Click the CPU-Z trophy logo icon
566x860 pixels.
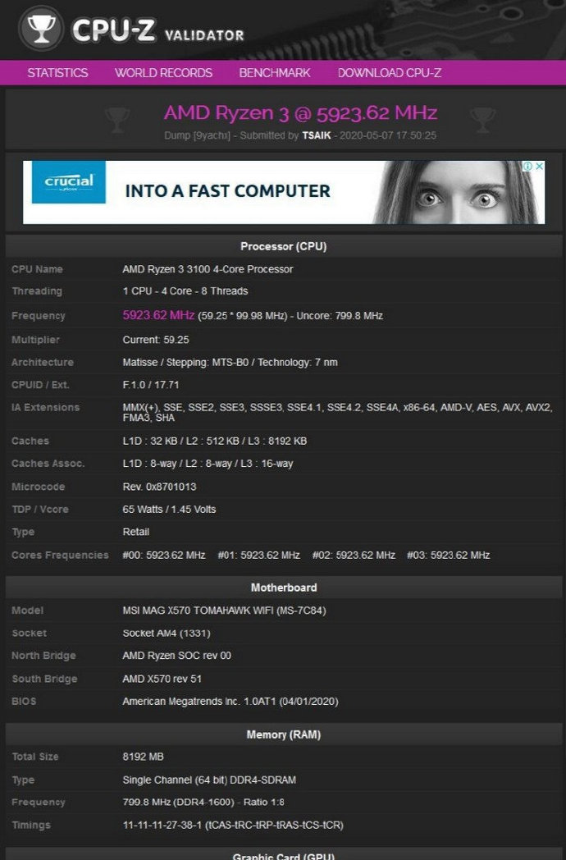pyautogui.click(x=41, y=28)
